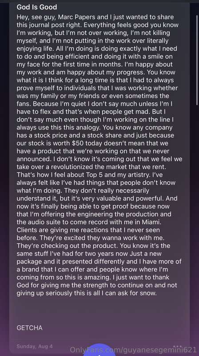Click the final line ending "ask for snow"
The height and width of the screenshot is (356, 199).
click(x=87, y=293)
